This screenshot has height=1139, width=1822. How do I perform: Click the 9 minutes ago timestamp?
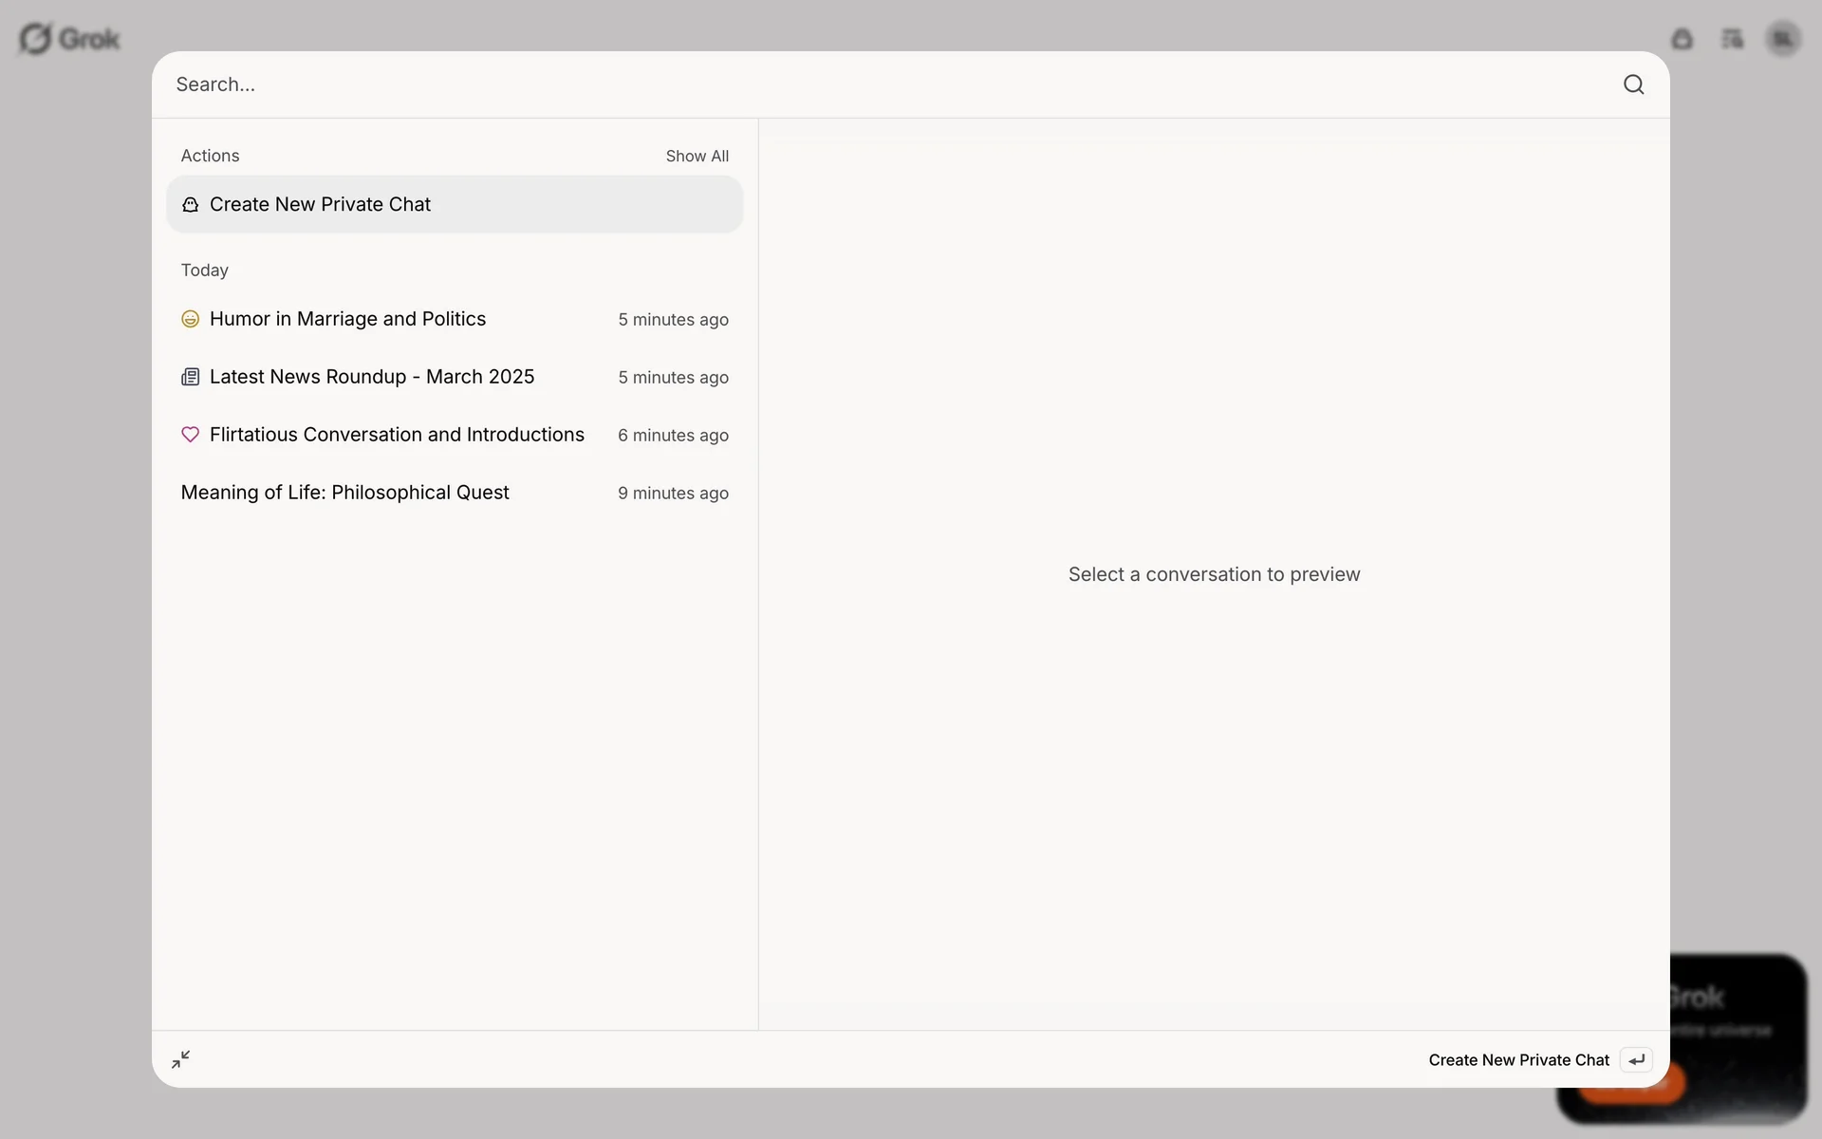[673, 494]
